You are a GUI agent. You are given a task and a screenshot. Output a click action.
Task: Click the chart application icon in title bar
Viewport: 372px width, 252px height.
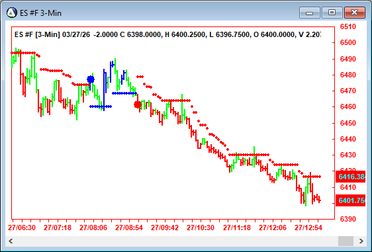point(12,13)
